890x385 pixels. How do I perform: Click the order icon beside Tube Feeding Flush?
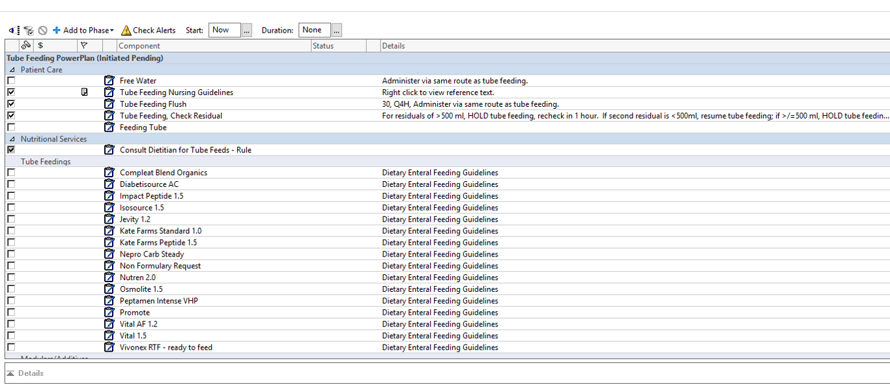109,104
